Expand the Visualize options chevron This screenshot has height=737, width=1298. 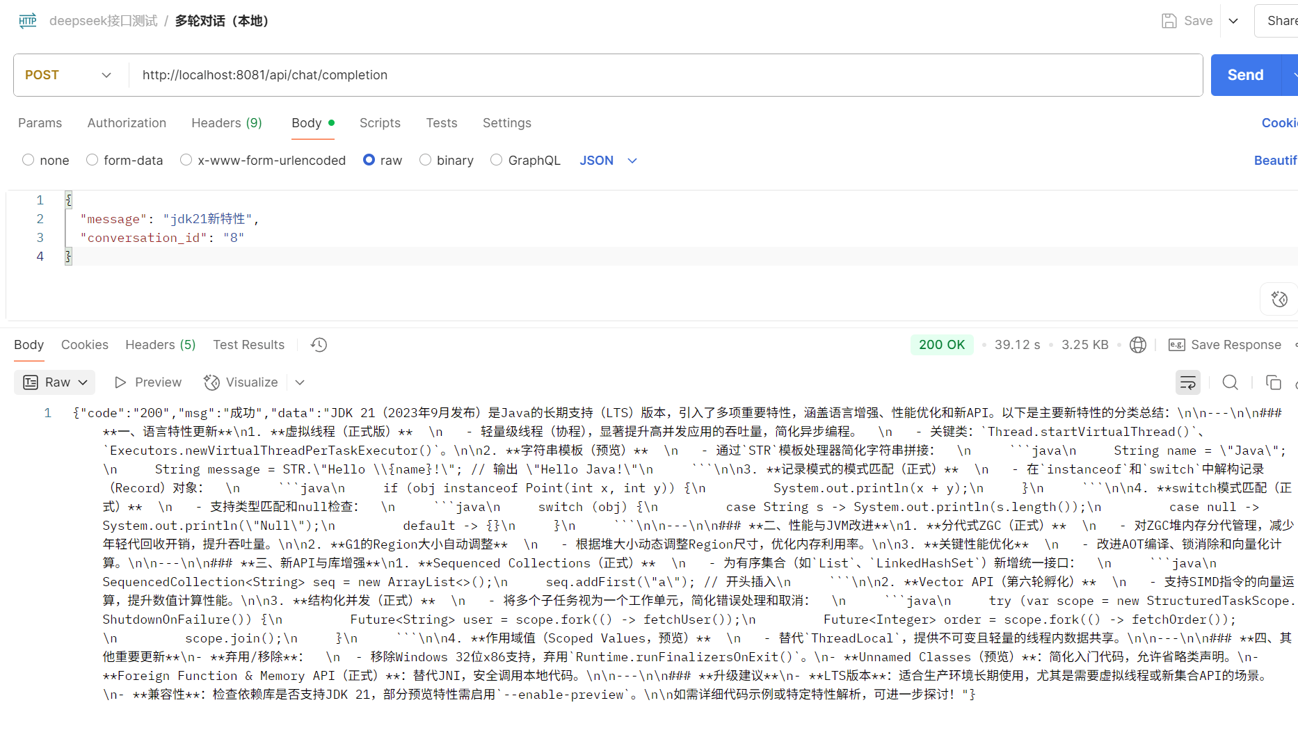300,382
